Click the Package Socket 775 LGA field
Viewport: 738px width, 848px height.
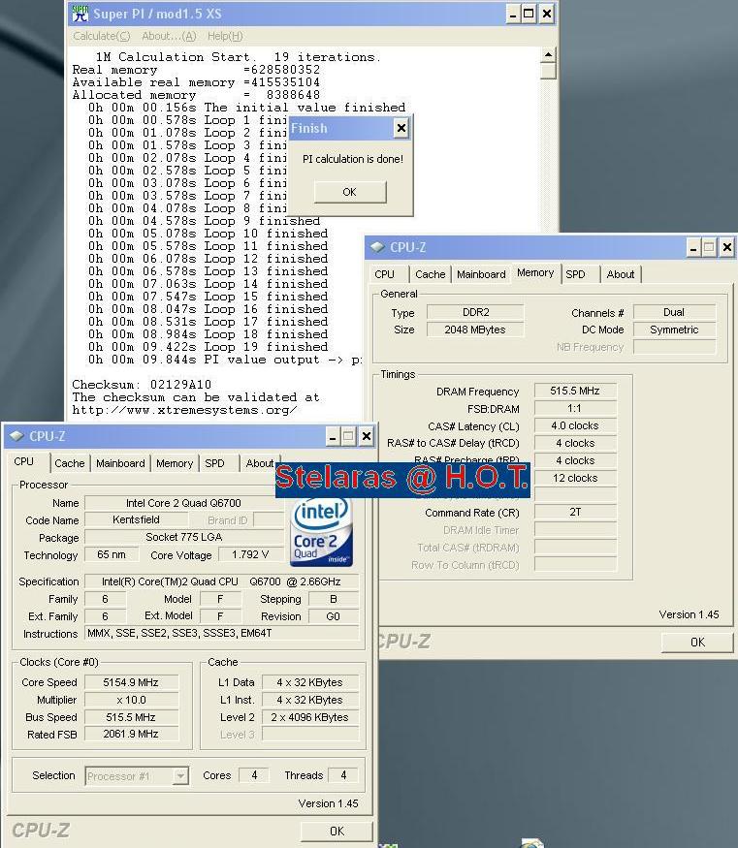pos(183,537)
